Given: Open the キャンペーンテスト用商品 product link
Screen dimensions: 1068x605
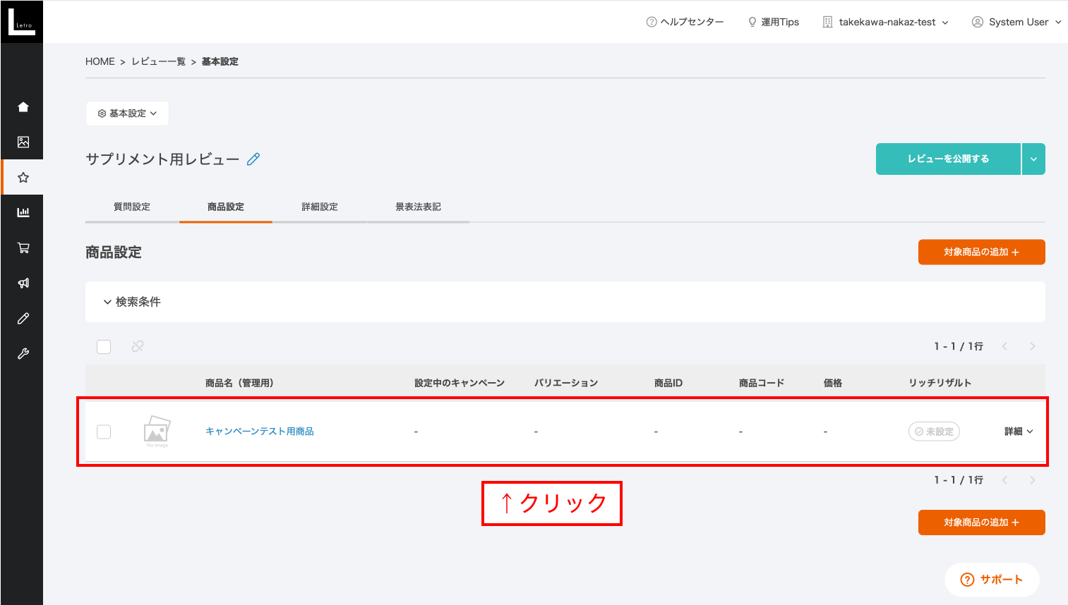Looking at the screenshot, I should pos(260,432).
